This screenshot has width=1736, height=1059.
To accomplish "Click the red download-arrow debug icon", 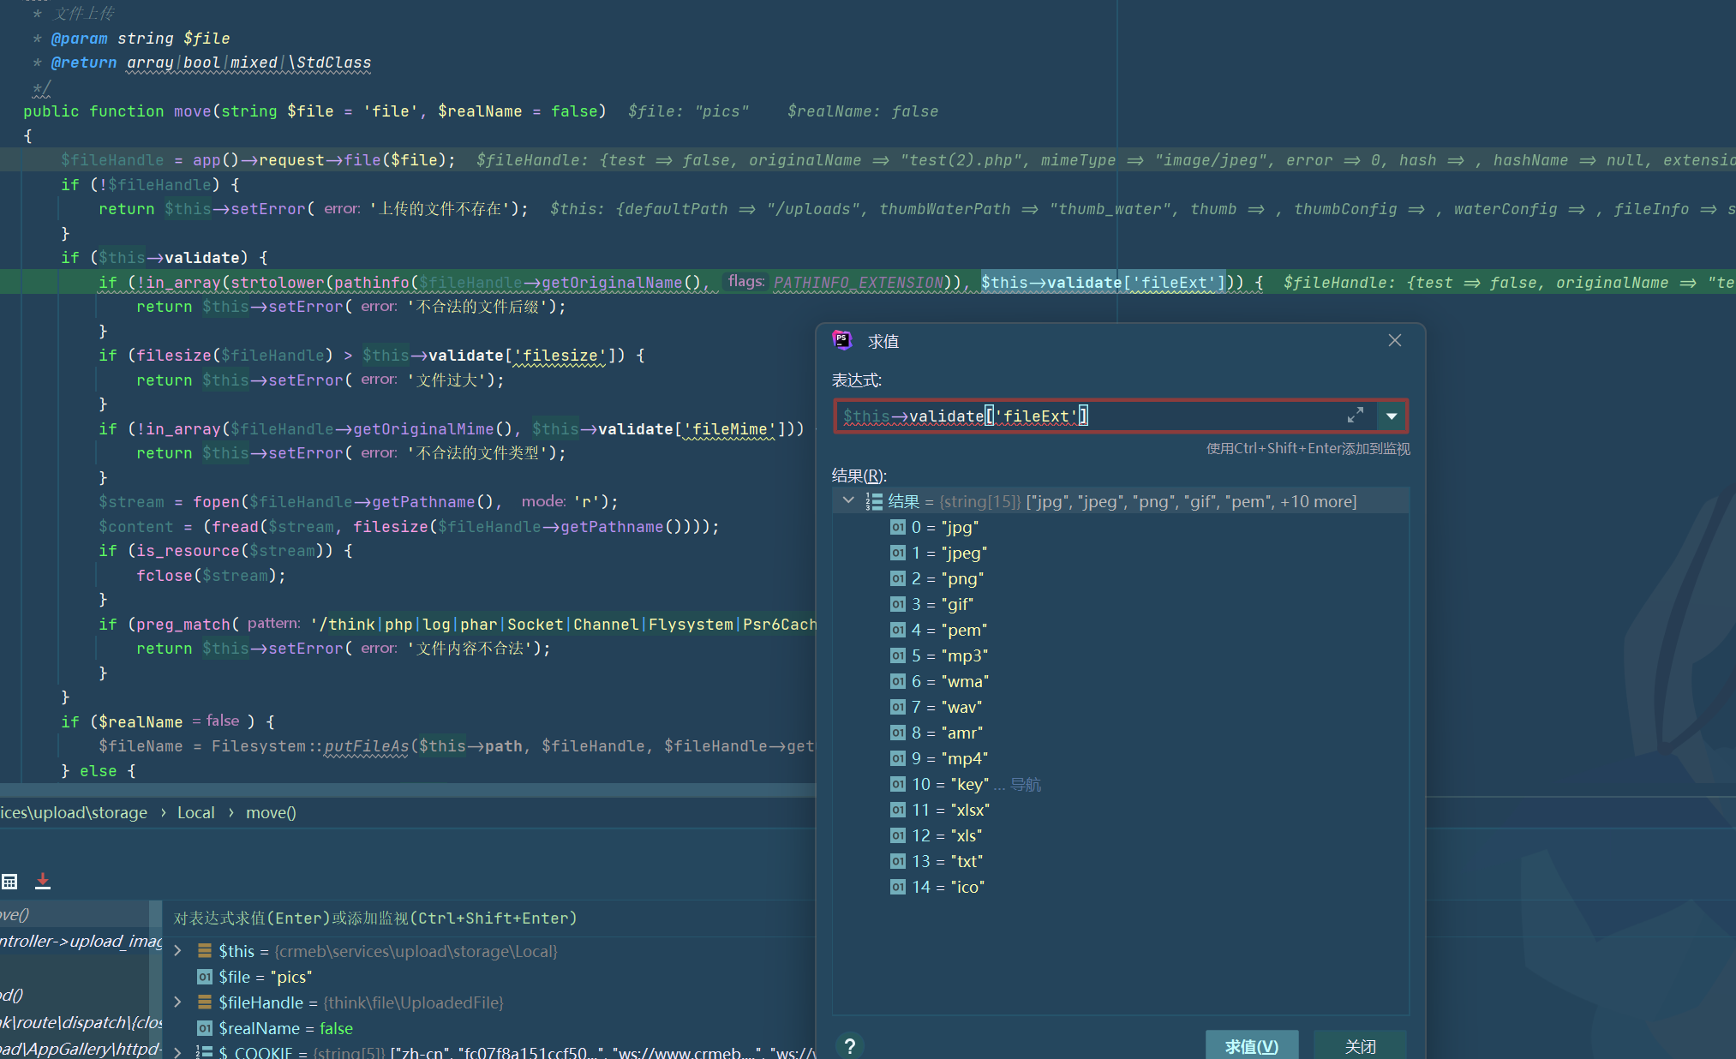I will 43,881.
